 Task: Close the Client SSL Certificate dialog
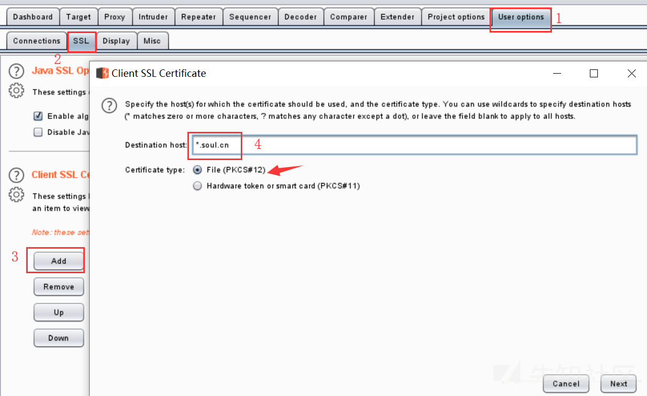pyautogui.click(x=632, y=74)
